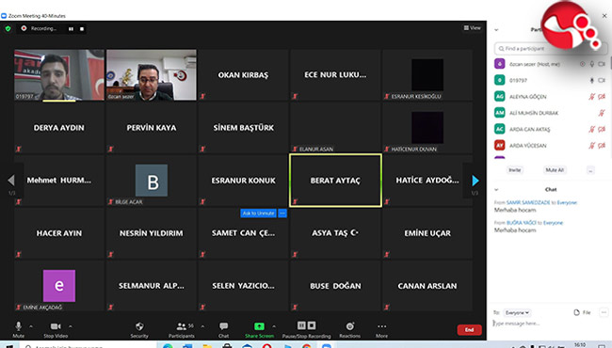This screenshot has height=348, width=612.
Task: Open Security shield menu
Action: 139,329
